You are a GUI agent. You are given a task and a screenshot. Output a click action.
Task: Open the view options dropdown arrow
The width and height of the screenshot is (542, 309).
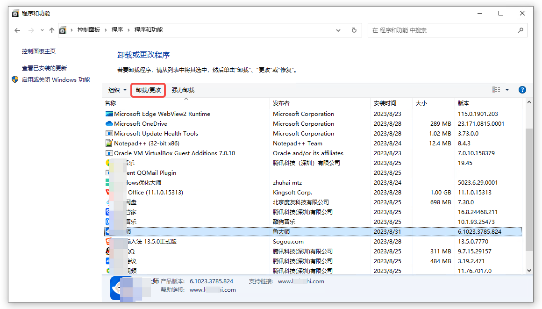pyautogui.click(x=507, y=90)
